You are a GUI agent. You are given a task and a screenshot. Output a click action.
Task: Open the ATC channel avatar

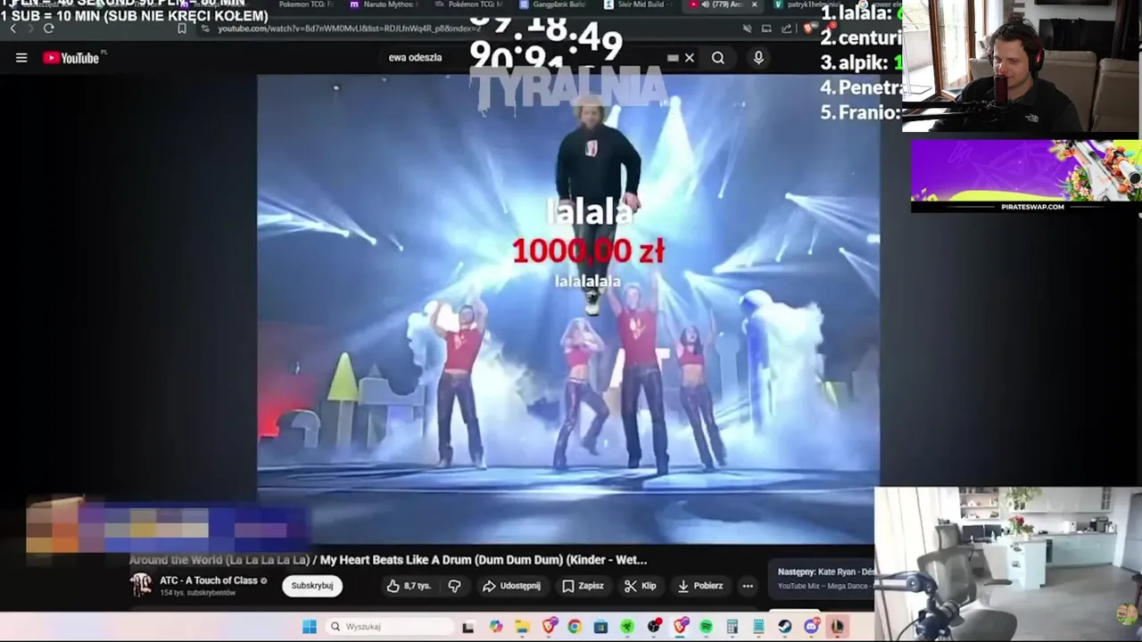(x=141, y=585)
